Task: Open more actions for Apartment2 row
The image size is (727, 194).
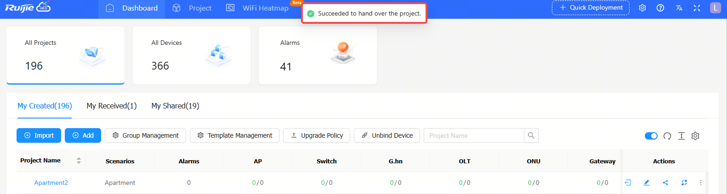Action: 700,183
